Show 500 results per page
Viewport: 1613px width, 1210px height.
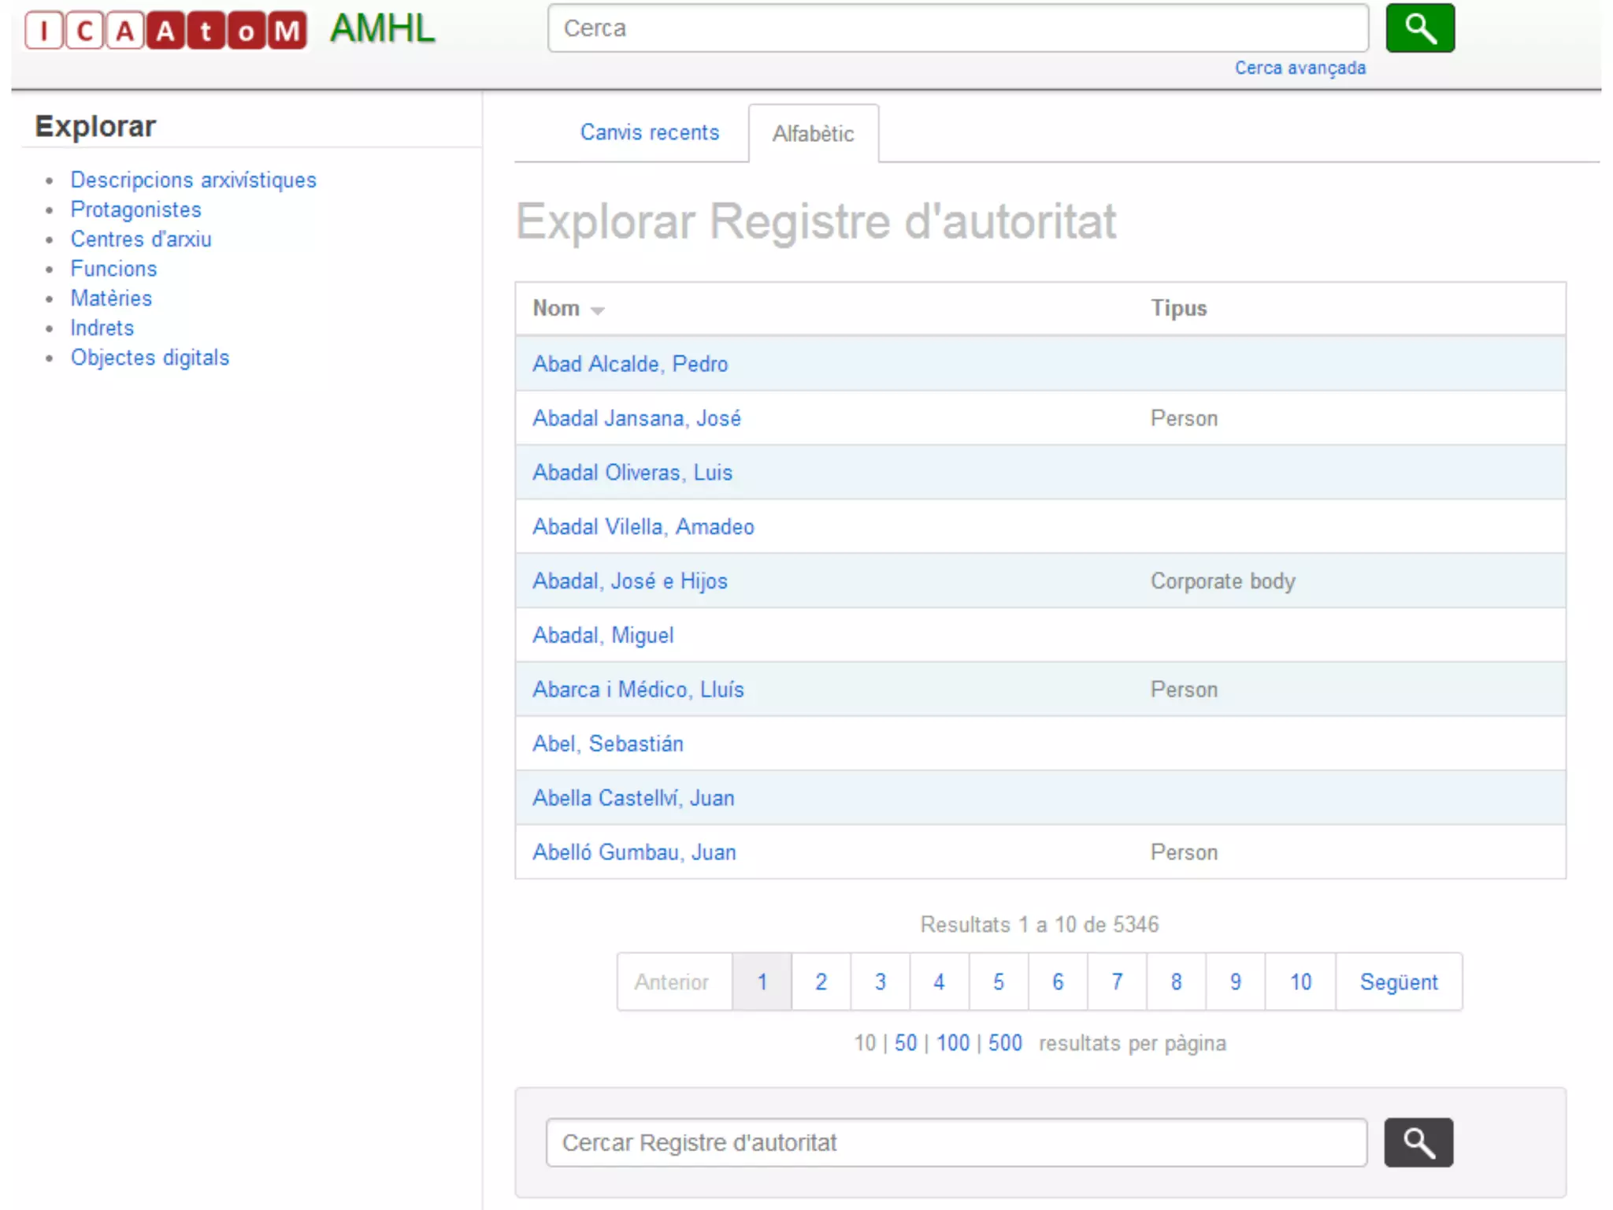1005,1043
